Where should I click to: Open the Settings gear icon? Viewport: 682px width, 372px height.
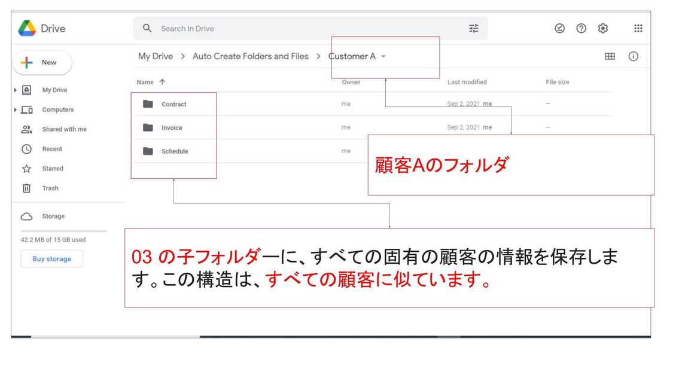coord(603,28)
